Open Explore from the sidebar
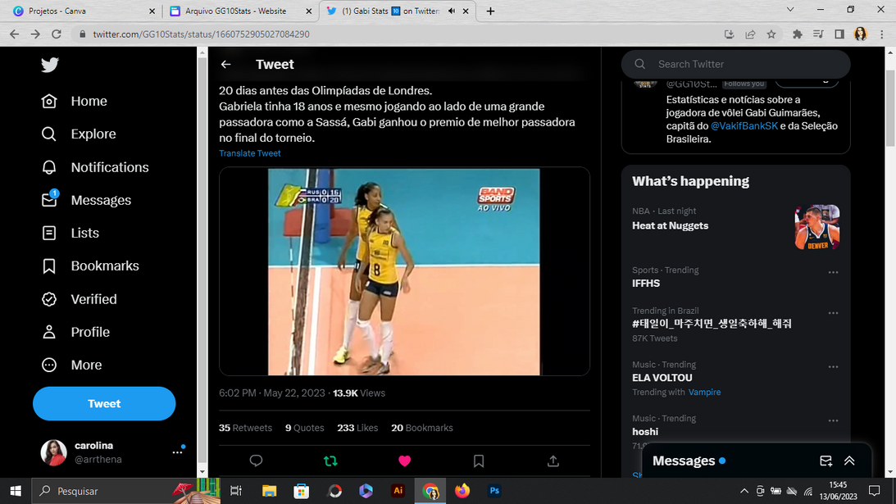Screen dimensions: 896x504 (x=79, y=134)
